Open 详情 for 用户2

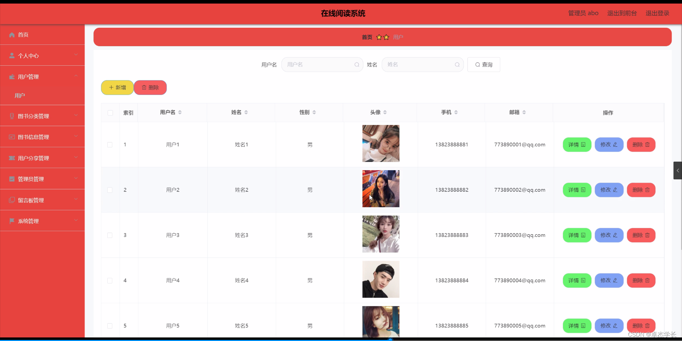point(577,190)
